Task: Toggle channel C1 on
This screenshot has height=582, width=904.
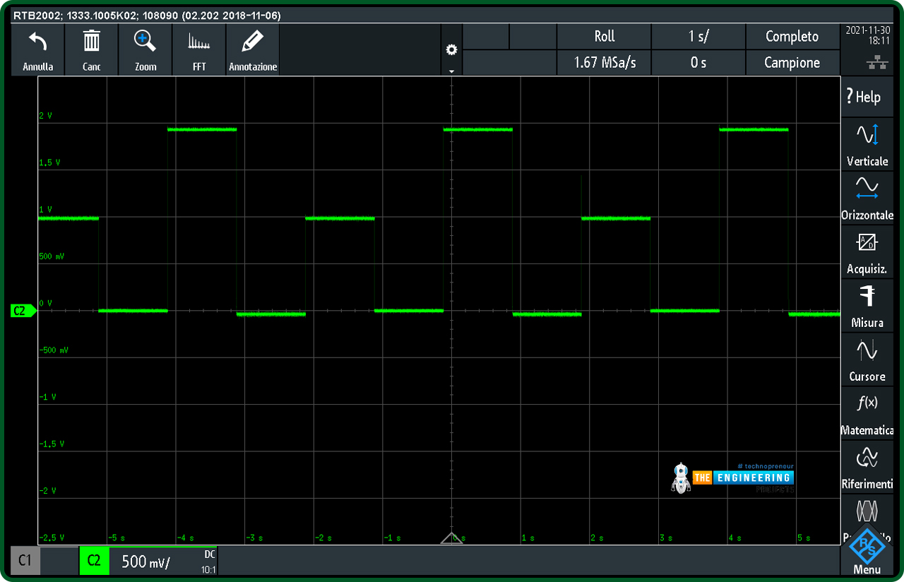Action: [25, 561]
